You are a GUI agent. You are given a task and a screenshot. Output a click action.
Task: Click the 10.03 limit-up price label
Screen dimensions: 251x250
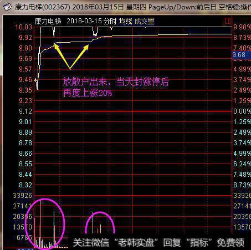[23, 27]
